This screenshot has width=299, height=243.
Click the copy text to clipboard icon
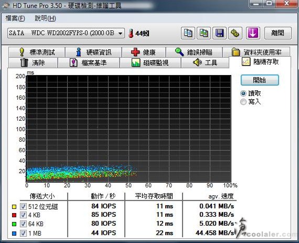pyautogui.click(x=188, y=33)
